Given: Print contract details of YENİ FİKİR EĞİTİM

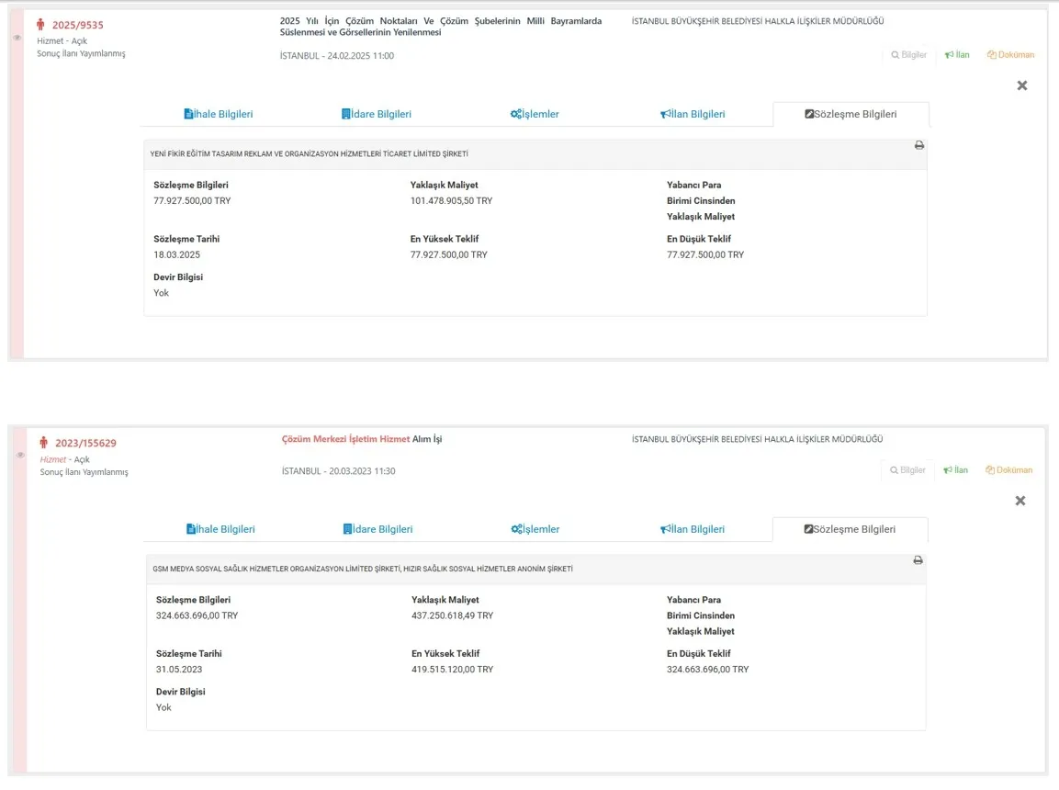Looking at the screenshot, I should pyautogui.click(x=919, y=145).
